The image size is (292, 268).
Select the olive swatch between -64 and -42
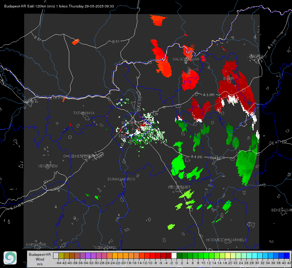pos(61,255)
